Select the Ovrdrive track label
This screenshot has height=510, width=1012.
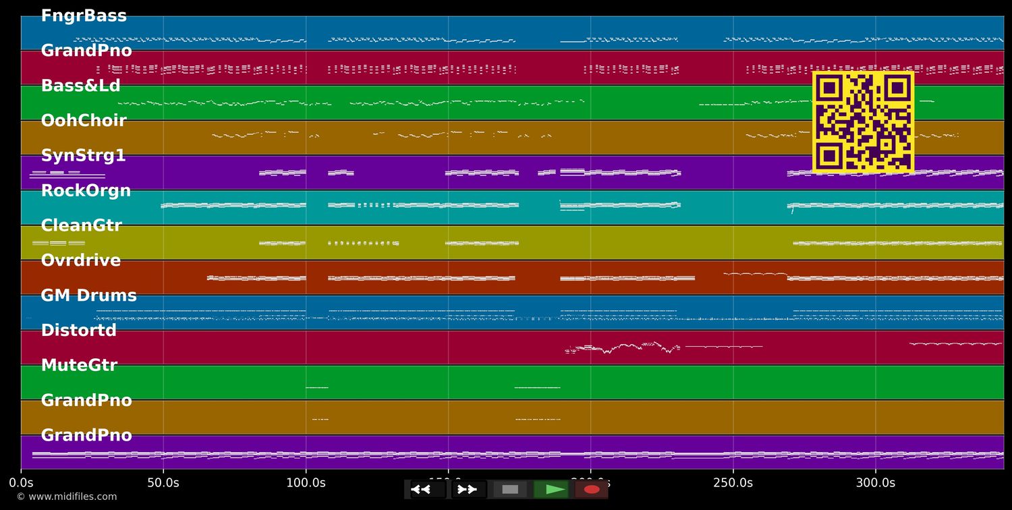(80, 260)
